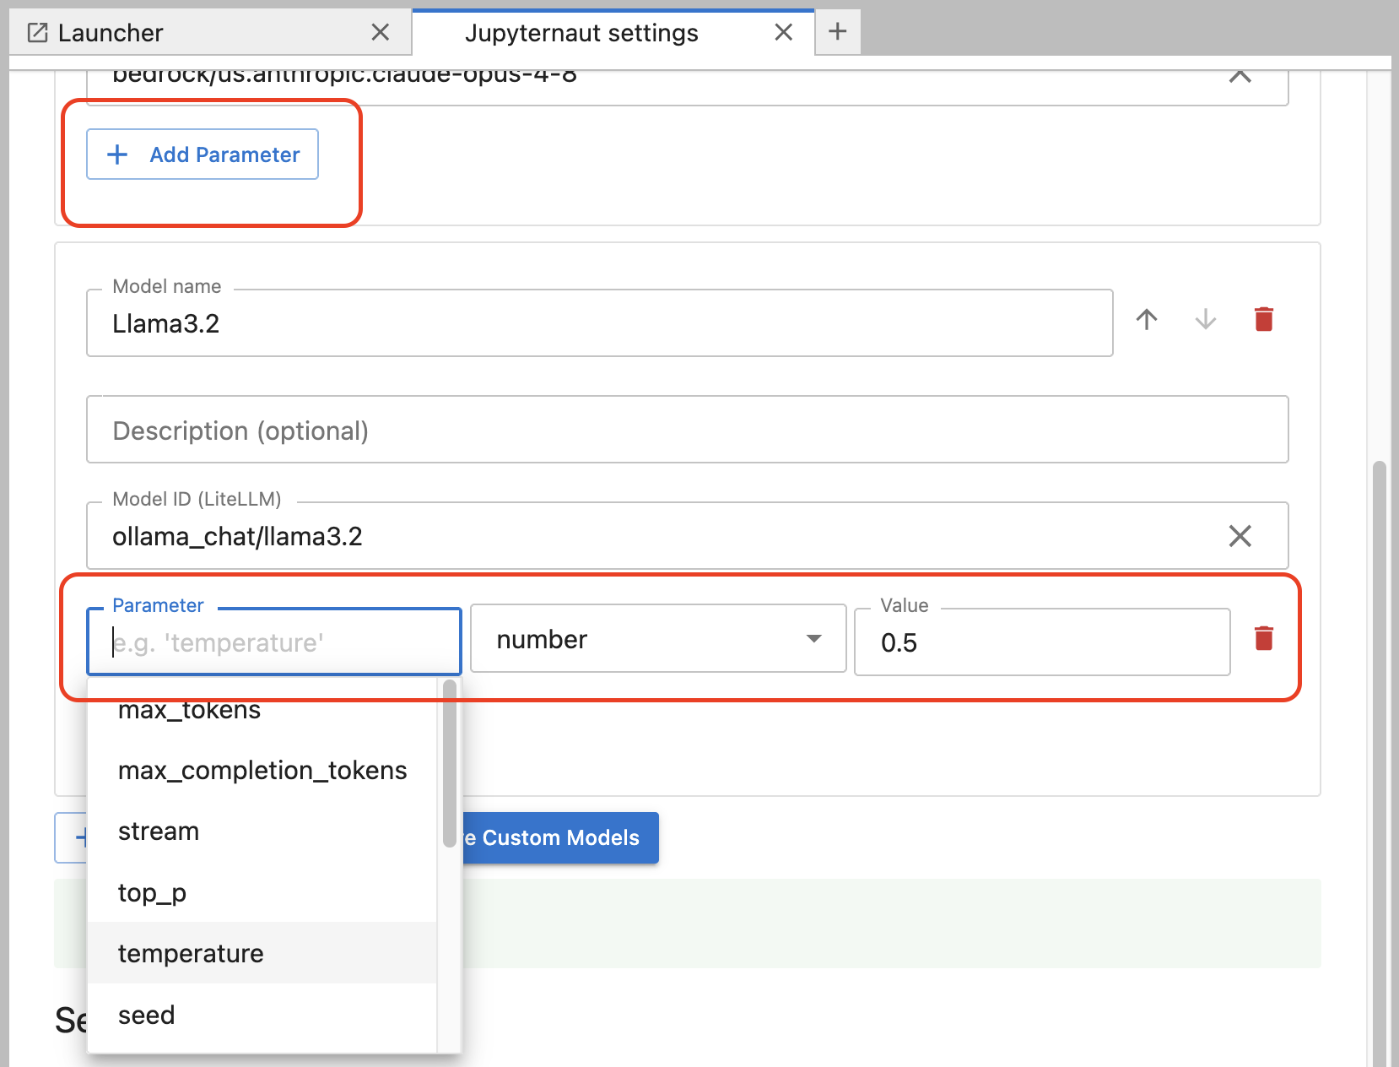Image resolution: width=1399 pixels, height=1067 pixels.
Task: Open a new tab with plus icon
Action: point(837,32)
